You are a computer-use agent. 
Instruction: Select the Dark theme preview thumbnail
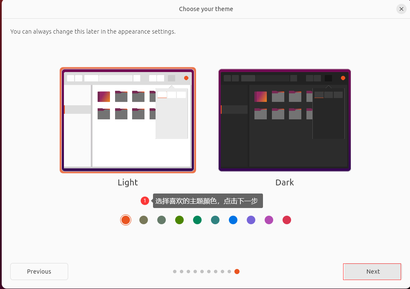tap(285, 120)
